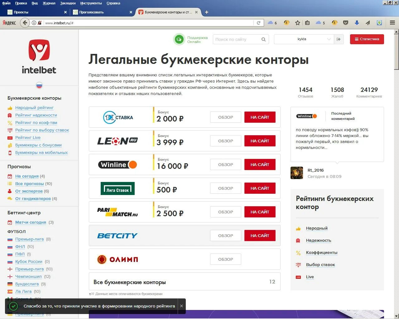Click the online support chat icon
This screenshot has width=399, height=319.
click(x=179, y=40)
